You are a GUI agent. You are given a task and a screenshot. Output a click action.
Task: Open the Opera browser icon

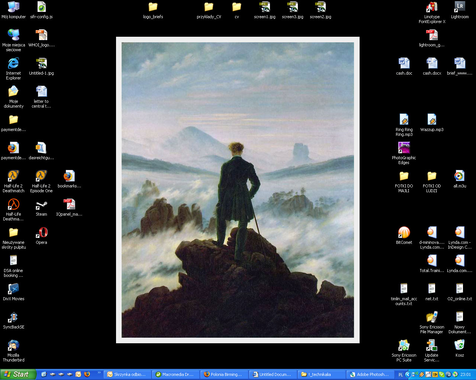point(41,233)
